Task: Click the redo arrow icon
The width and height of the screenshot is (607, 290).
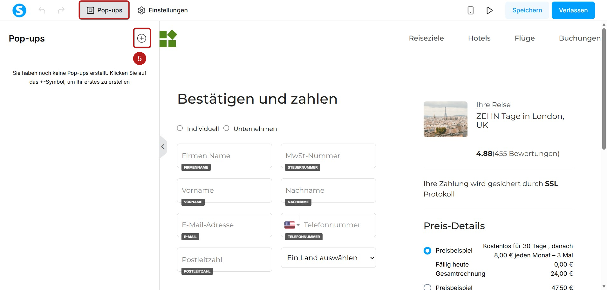Action: (x=61, y=10)
